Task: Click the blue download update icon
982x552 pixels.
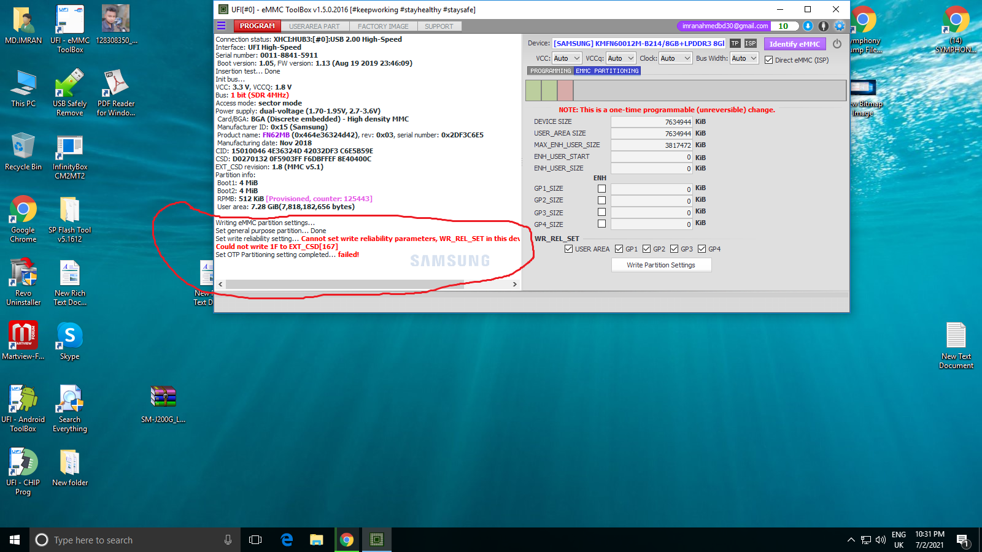Action: point(808,26)
